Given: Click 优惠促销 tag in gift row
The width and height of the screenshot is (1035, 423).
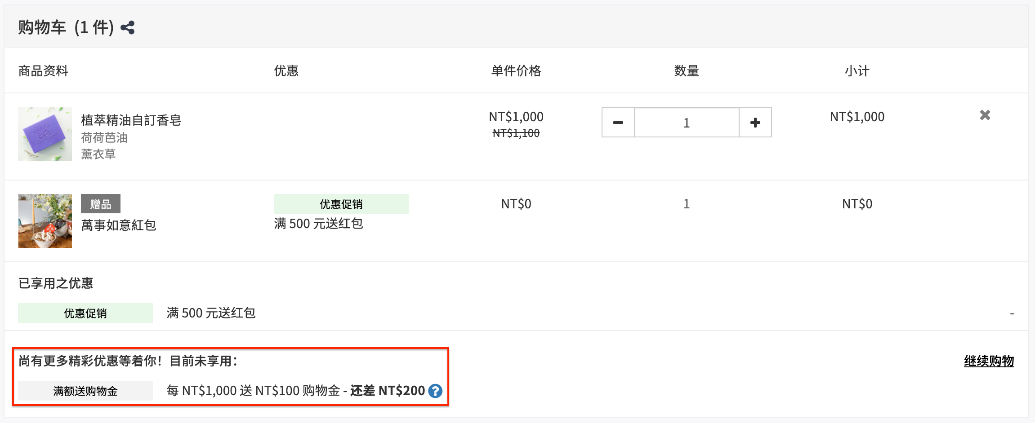Looking at the screenshot, I should click(341, 204).
